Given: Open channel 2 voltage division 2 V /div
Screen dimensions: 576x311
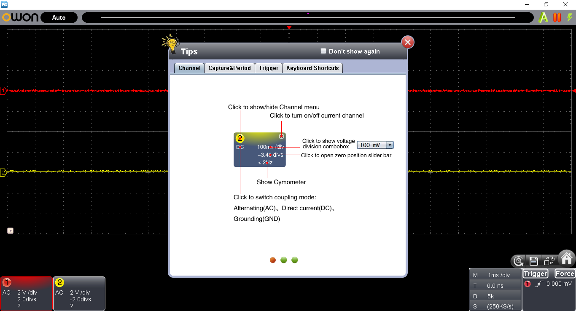Looking at the screenshot, I should (x=80, y=292).
